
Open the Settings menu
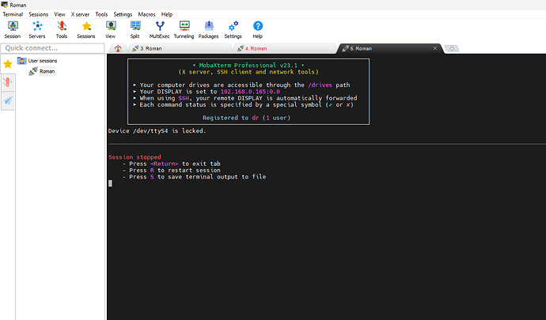[x=123, y=14]
